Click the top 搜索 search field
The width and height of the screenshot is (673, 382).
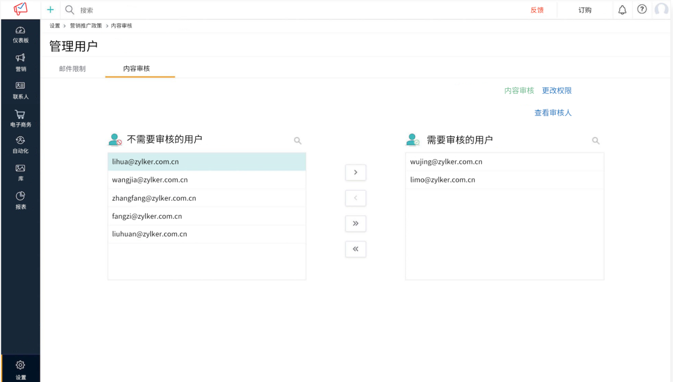click(x=187, y=10)
